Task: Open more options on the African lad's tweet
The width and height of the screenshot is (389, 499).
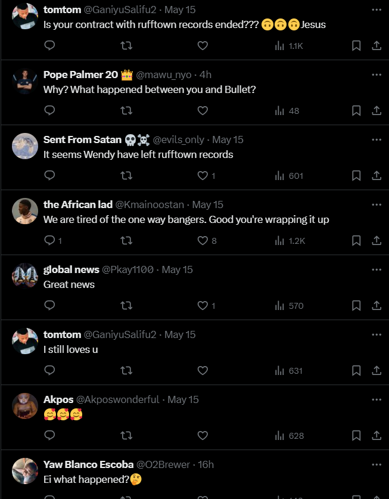Action: point(376,204)
